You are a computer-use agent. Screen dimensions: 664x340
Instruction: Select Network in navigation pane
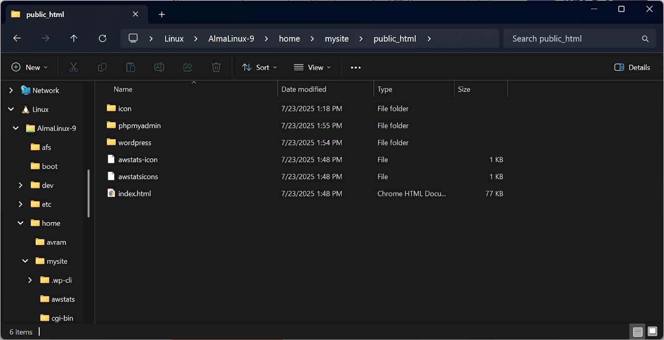(40, 90)
